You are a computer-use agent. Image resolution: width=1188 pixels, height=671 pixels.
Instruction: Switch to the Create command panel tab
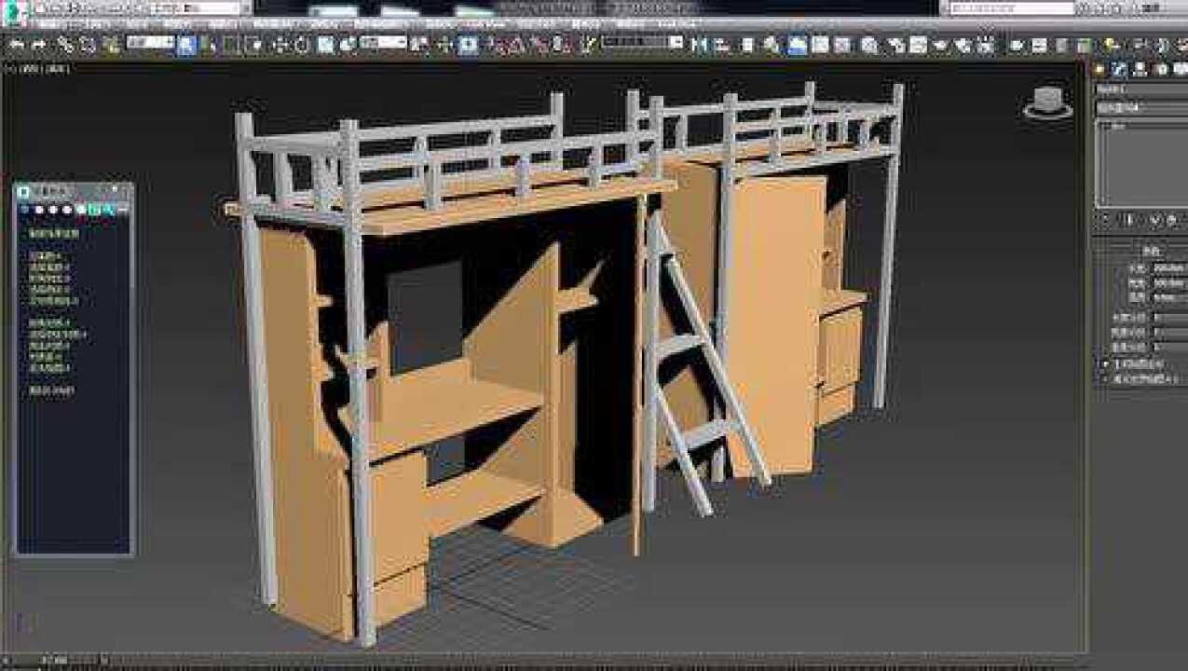click(1099, 69)
